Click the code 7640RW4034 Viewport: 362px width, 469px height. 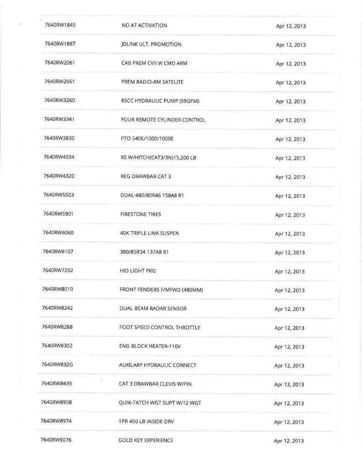59,157
